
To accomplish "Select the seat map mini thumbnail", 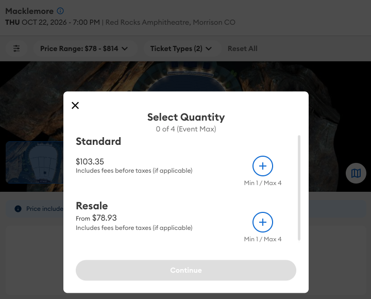I will coord(35,162).
